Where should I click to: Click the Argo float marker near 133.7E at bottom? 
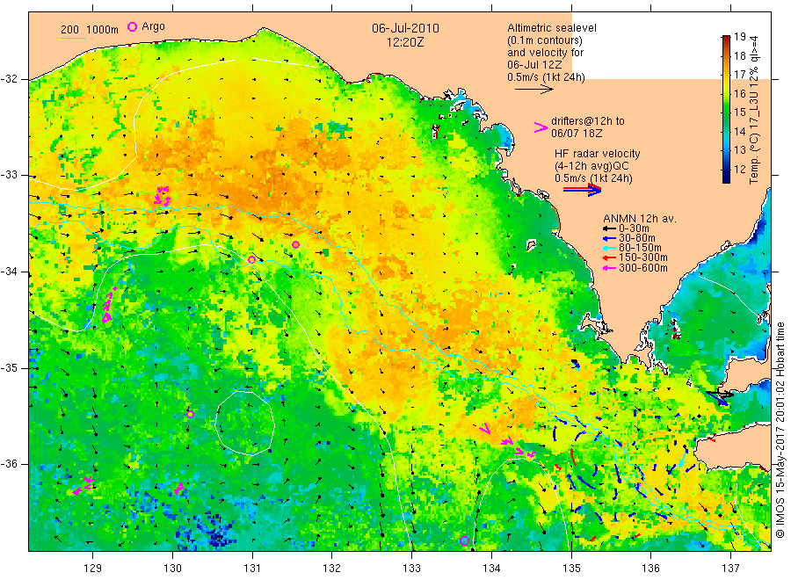(x=465, y=540)
